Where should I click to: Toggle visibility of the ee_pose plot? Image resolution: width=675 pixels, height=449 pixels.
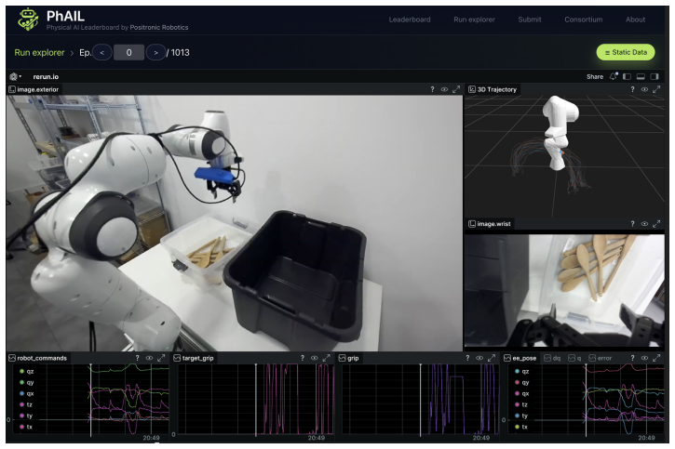(644, 358)
